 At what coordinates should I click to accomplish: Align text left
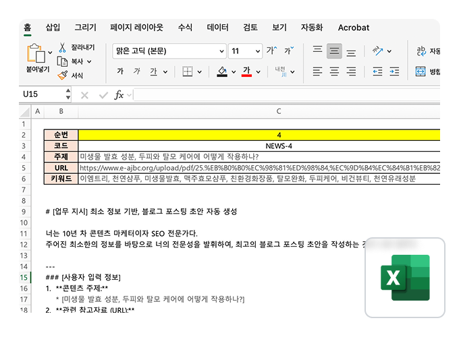tap(318, 71)
